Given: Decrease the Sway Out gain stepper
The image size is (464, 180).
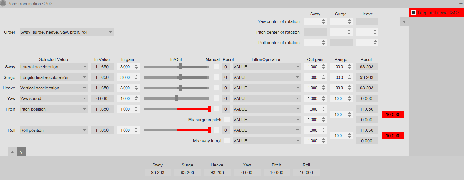Looking at the screenshot, I should point(324,69).
